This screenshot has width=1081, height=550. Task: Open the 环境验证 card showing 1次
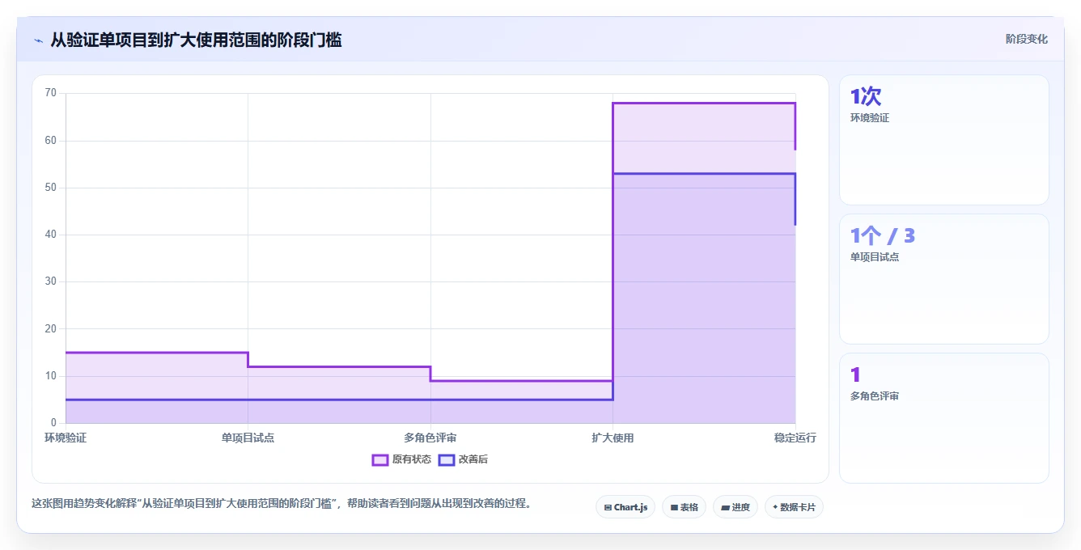point(944,140)
